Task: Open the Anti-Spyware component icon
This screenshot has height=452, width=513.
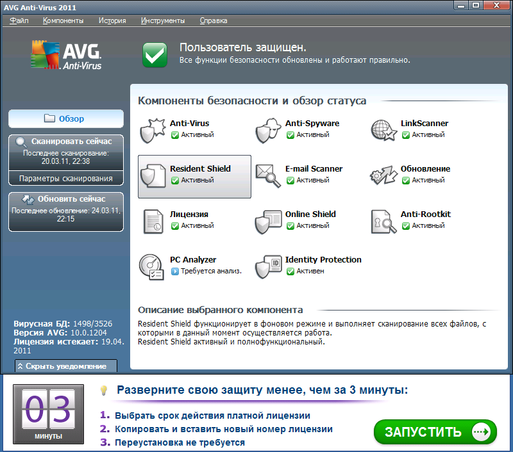Action: point(268,131)
